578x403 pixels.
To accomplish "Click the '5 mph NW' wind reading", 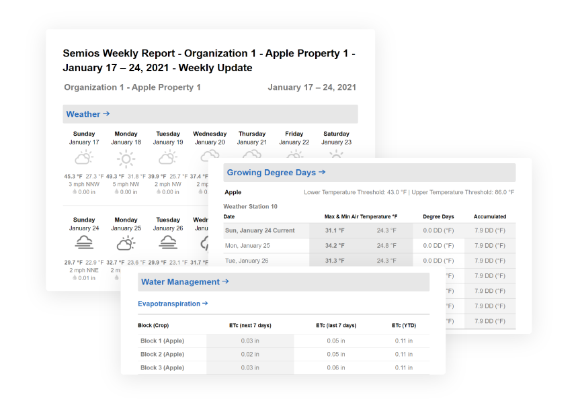I will 126,184.
